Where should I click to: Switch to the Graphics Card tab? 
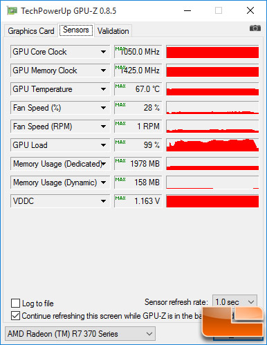[x=31, y=31]
